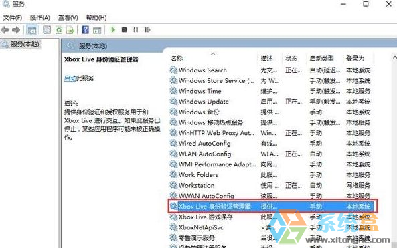Sort by the 登录为 column header
The height and width of the screenshot is (248, 397).
pos(355,59)
